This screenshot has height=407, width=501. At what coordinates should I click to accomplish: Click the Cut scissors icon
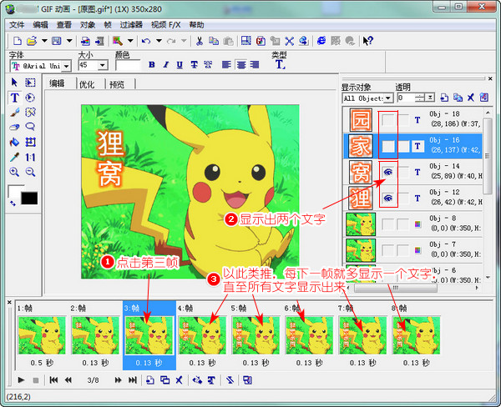[x=200, y=41]
